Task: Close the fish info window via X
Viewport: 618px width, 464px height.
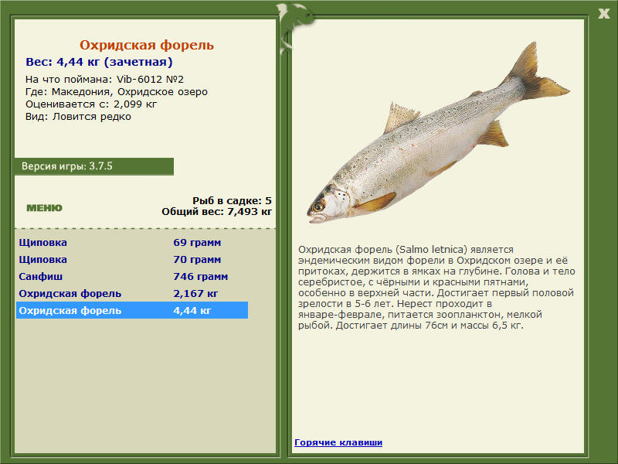Action: tap(603, 14)
